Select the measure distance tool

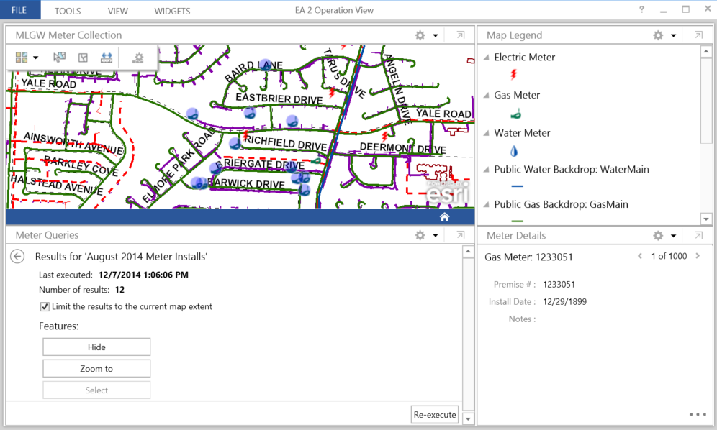click(107, 57)
